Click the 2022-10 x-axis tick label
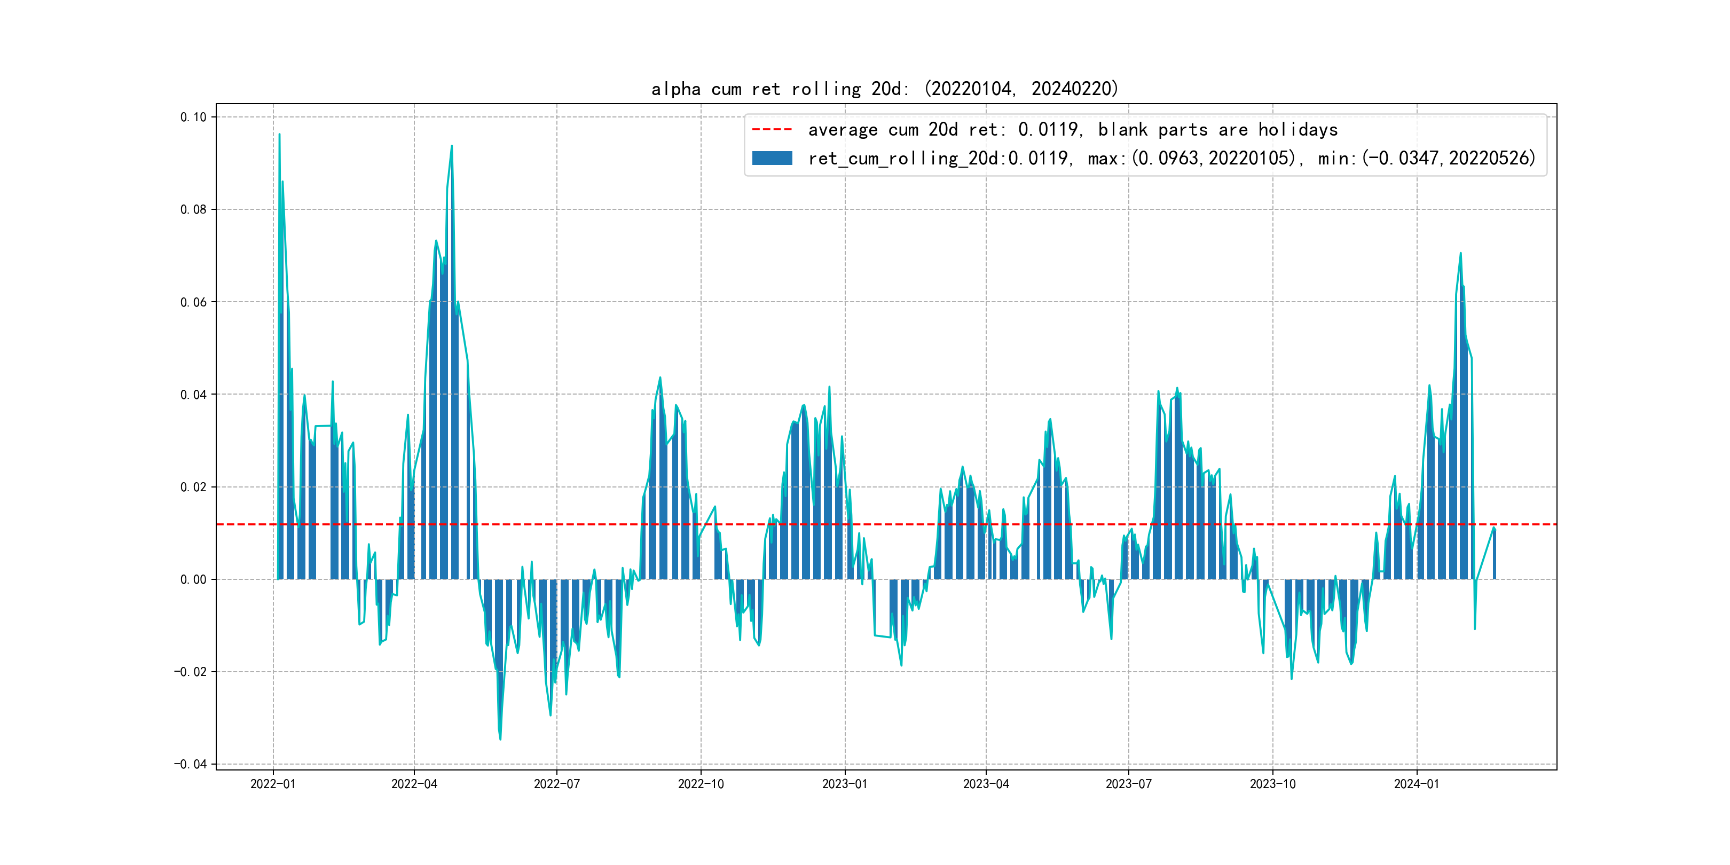Viewport: 1730px width, 865px height. 701,784
